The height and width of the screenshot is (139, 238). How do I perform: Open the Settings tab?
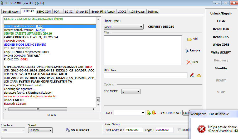tap(153, 12)
